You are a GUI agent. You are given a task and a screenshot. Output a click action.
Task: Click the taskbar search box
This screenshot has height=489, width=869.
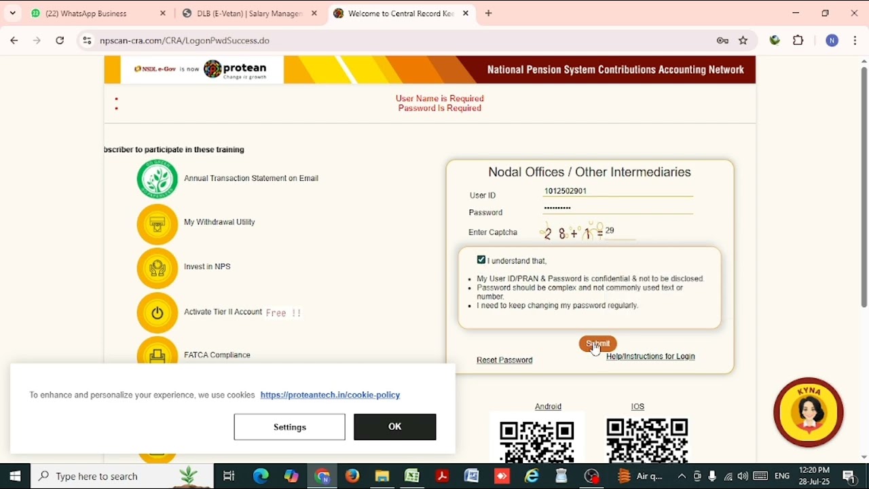click(122, 476)
